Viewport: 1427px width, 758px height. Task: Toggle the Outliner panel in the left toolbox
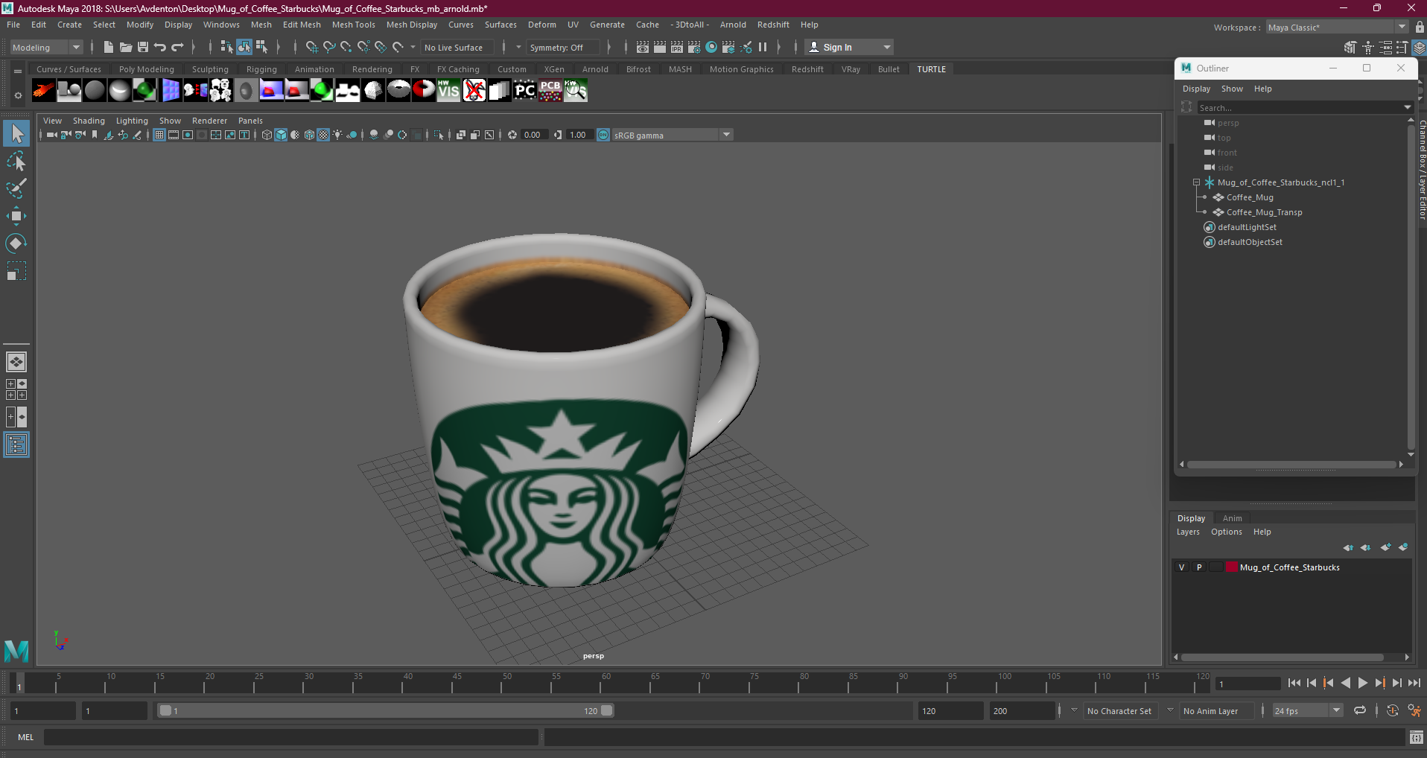click(16, 445)
